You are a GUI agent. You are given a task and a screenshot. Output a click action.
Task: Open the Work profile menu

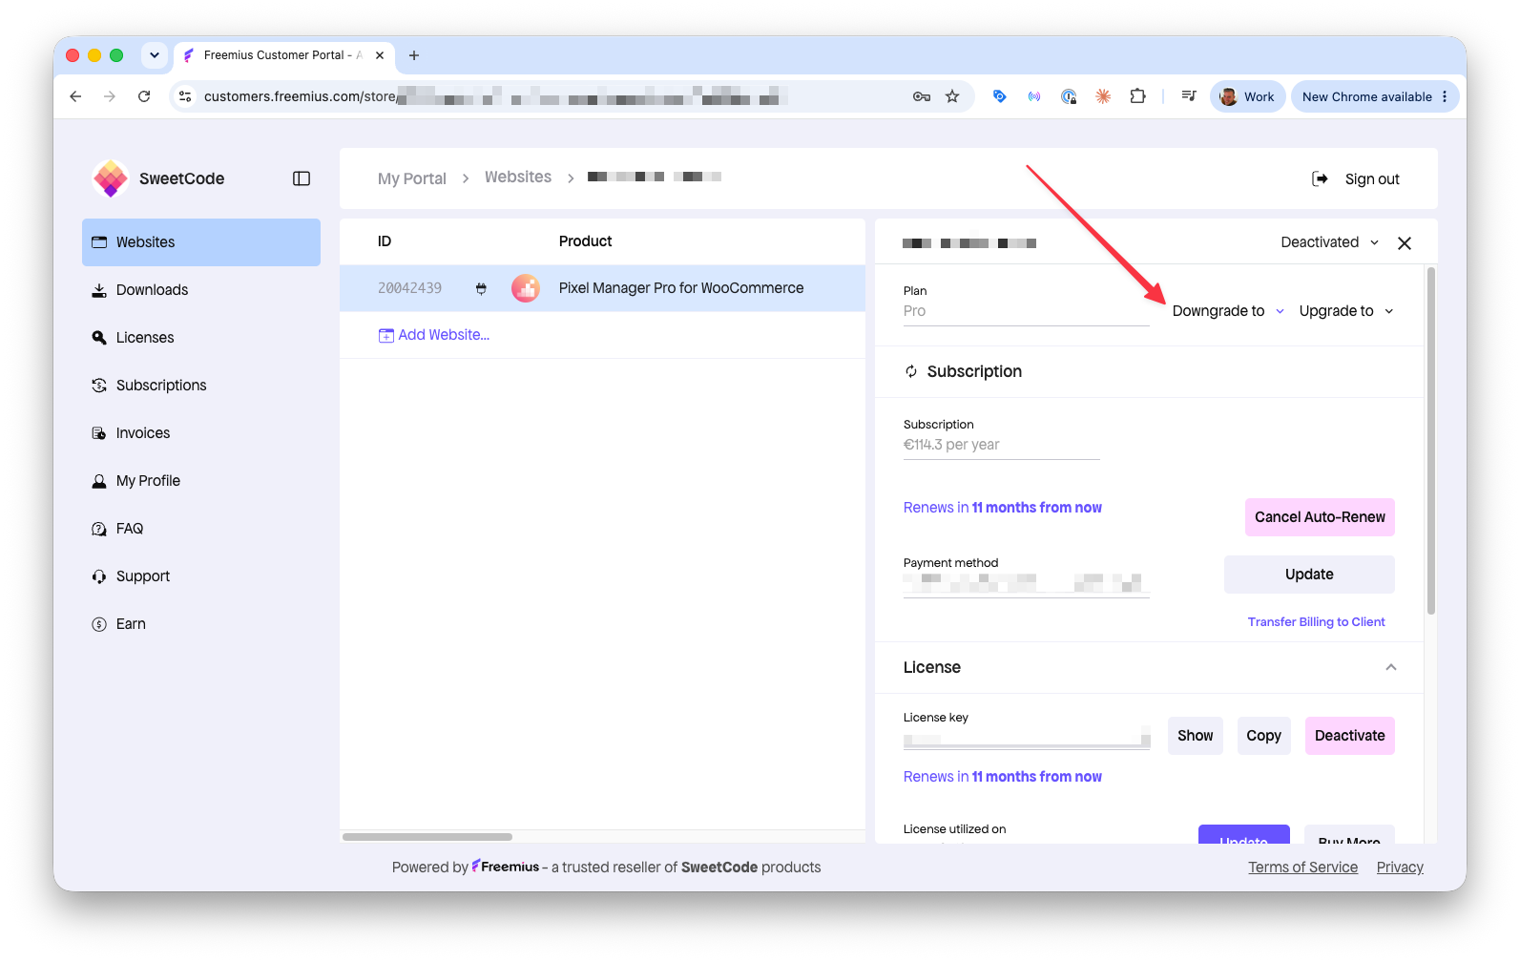click(x=1248, y=96)
